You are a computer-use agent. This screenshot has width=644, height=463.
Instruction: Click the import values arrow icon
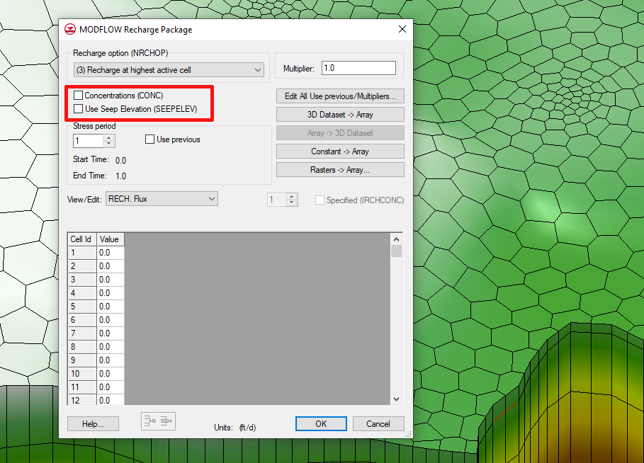[150, 421]
